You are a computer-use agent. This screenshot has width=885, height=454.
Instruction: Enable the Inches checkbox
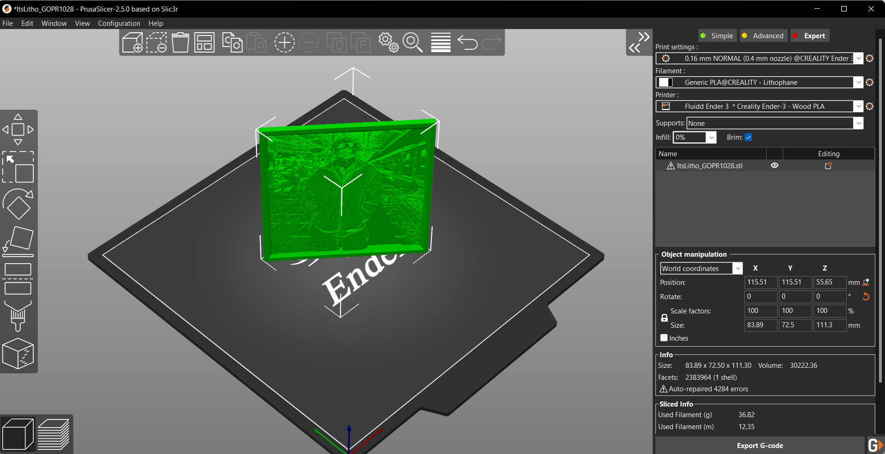point(664,338)
